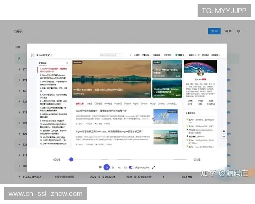255x204 pixels.
Task: Click the timestamp 2024-10-17 00:42:26
Action: [x=103, y=177]
